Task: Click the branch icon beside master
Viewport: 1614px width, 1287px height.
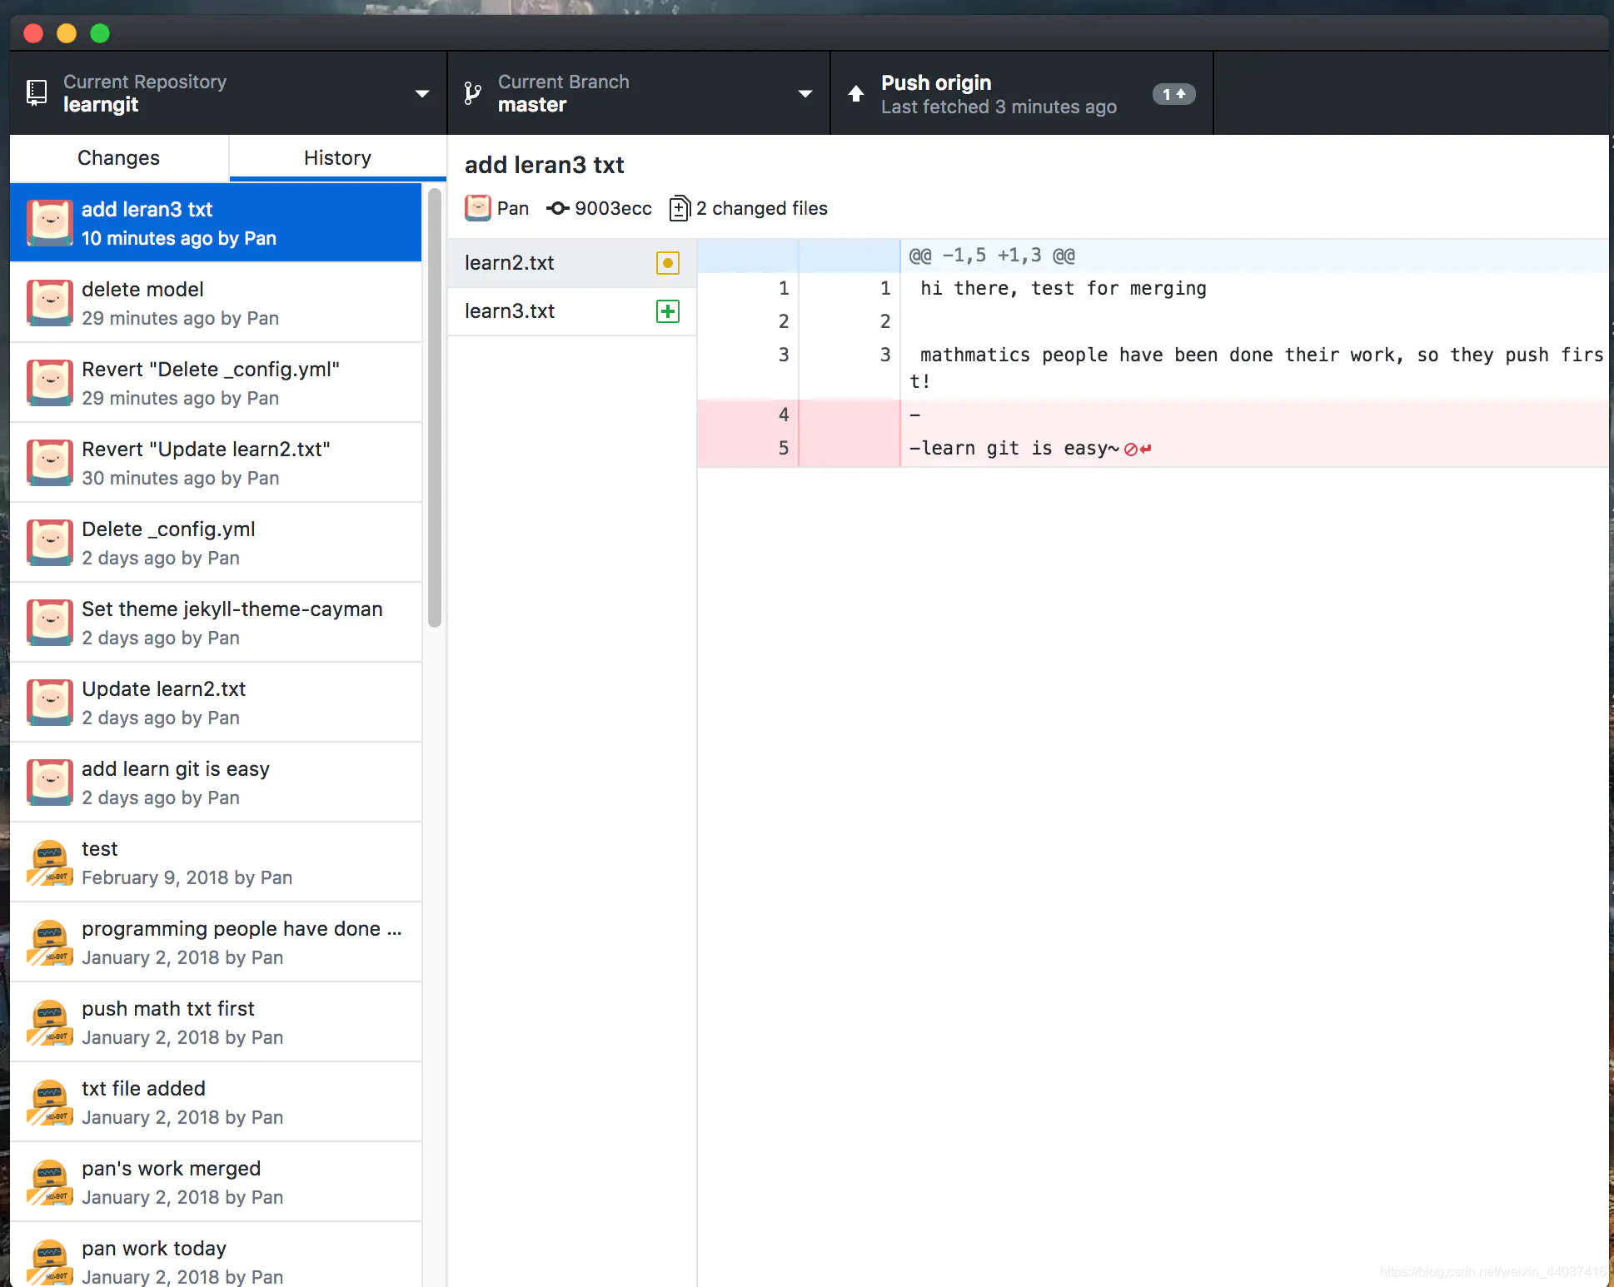Action: [472, 92]
